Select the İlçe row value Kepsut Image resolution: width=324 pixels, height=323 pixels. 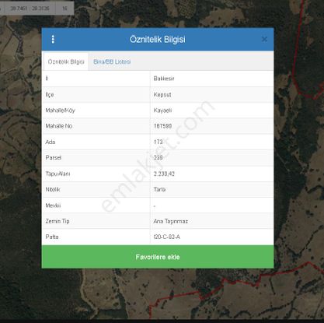point(162,95)
